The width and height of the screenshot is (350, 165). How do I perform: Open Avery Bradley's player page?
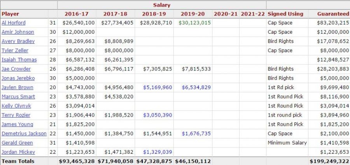(x=18, y=41)
